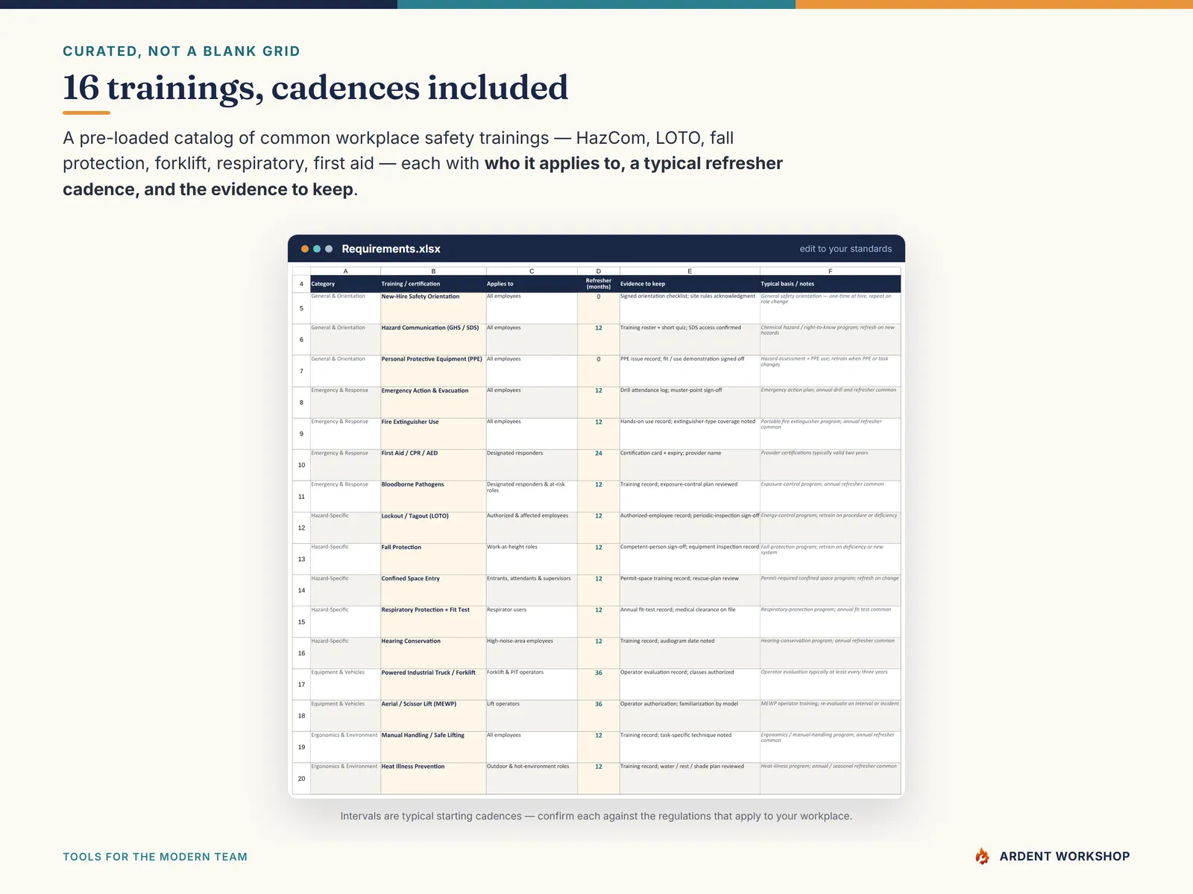This screenshot has width=1193, height=894.
Task: Select 'Confined Space Entry' cell
Action: 433,590
